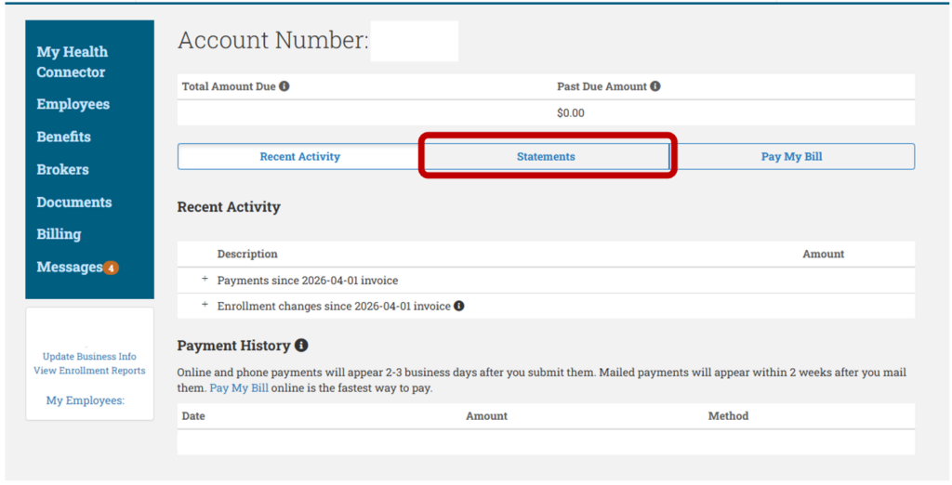Switch to the Recent Activity tab
Screen dimensions: 952x485
click(x=300, y=157)
